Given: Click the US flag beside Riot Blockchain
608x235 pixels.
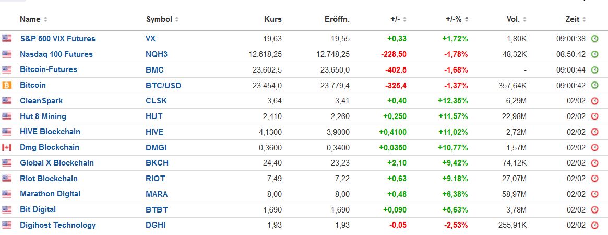Looking at the screenshot, I should click(7, 179).
